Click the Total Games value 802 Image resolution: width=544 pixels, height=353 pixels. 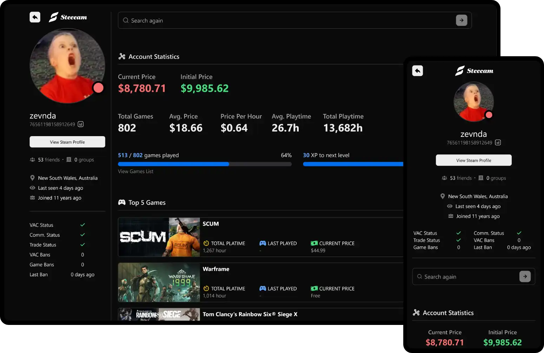[x=127, y=128]
